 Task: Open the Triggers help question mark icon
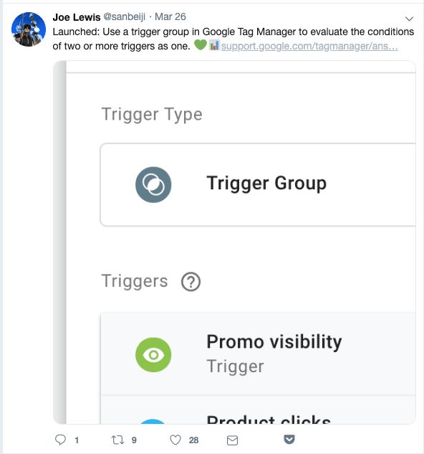tap(191, 281)
